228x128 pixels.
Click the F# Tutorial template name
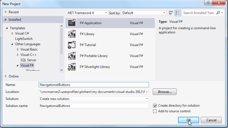pos(88,45)
